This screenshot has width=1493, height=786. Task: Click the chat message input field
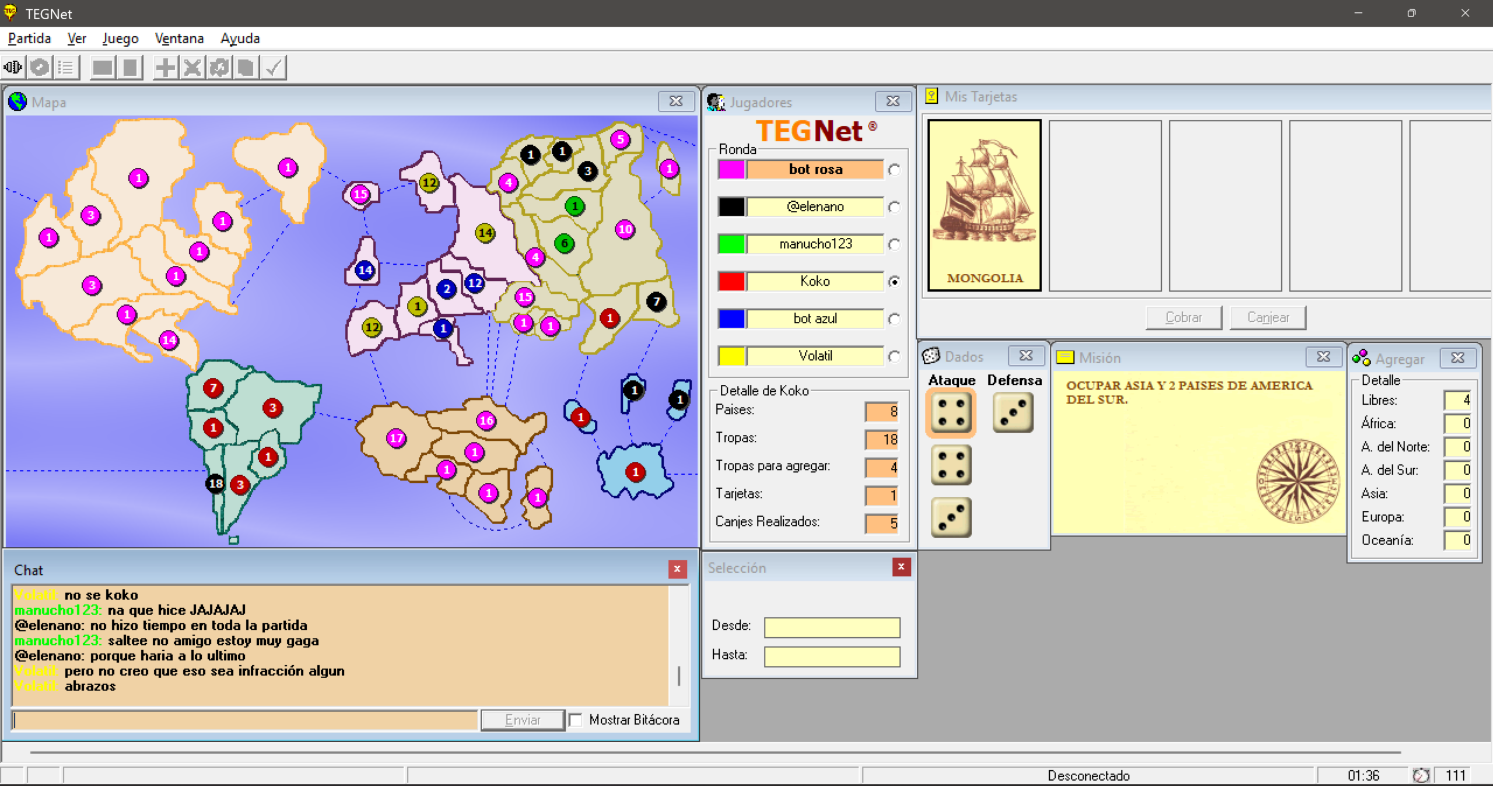(x=245, y=720)
